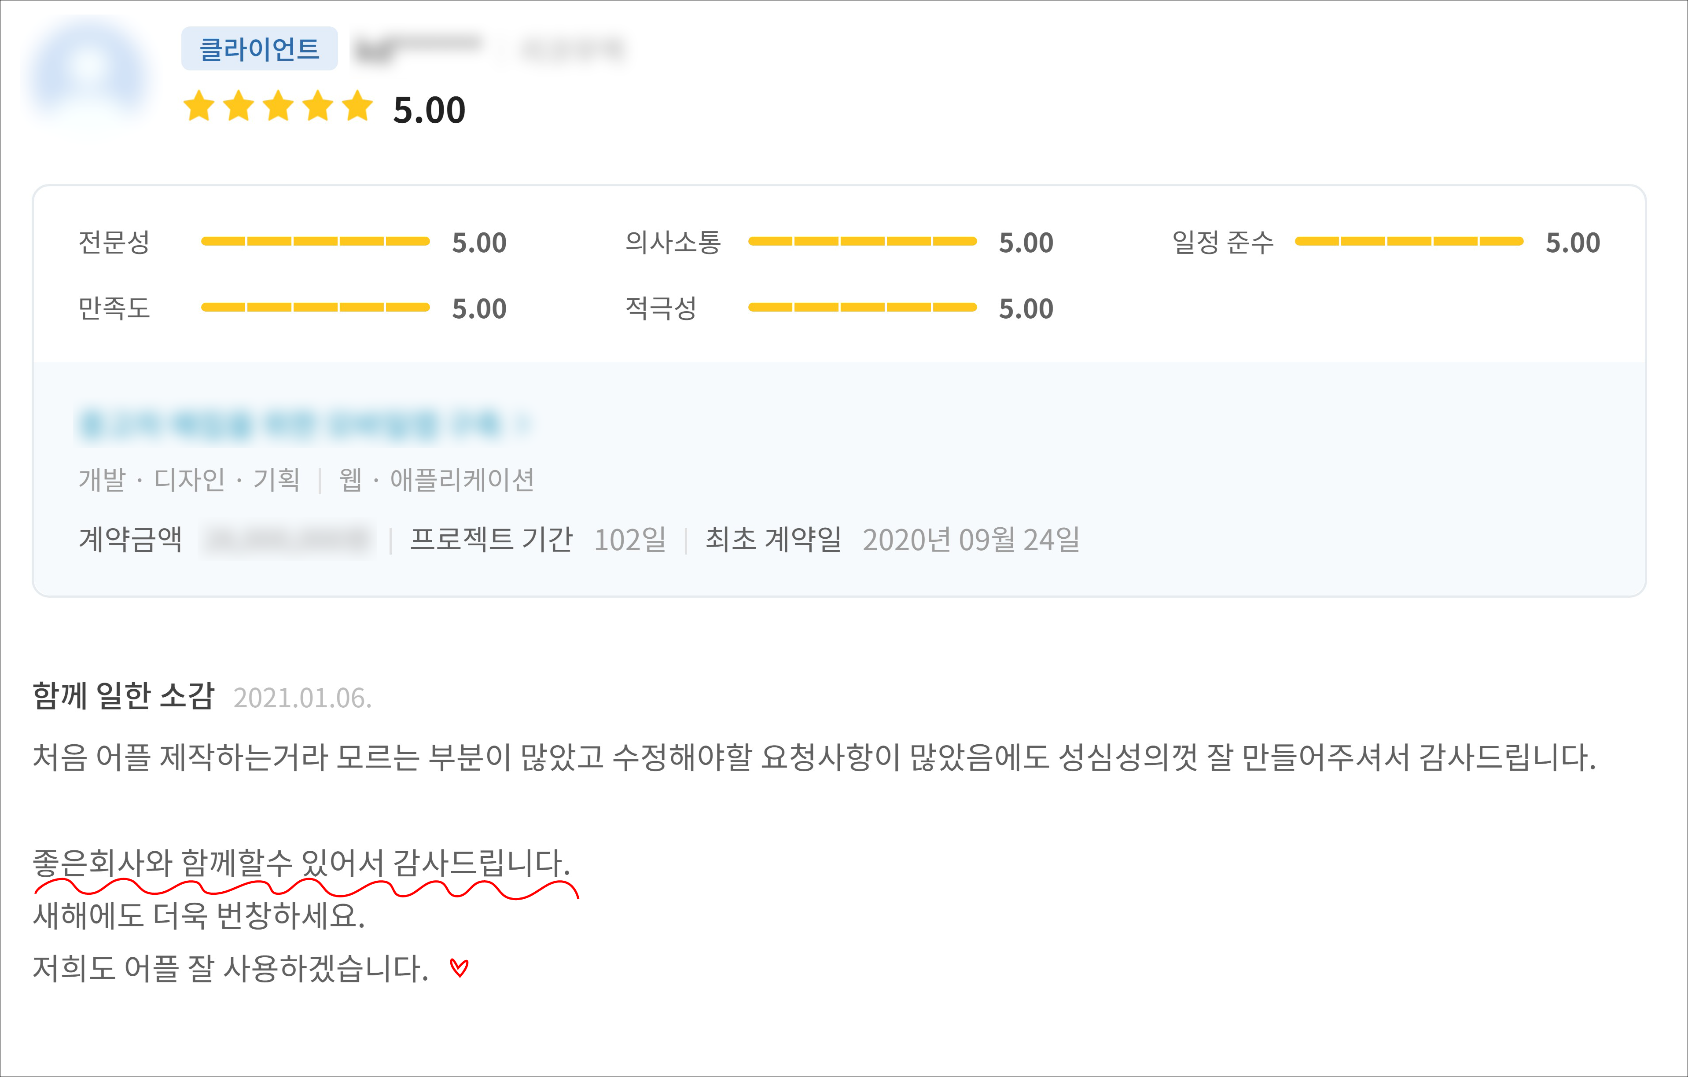Click the underlined 좋은회사와 함께할수 sentence

pyautogui.click(x=302, y=863)
